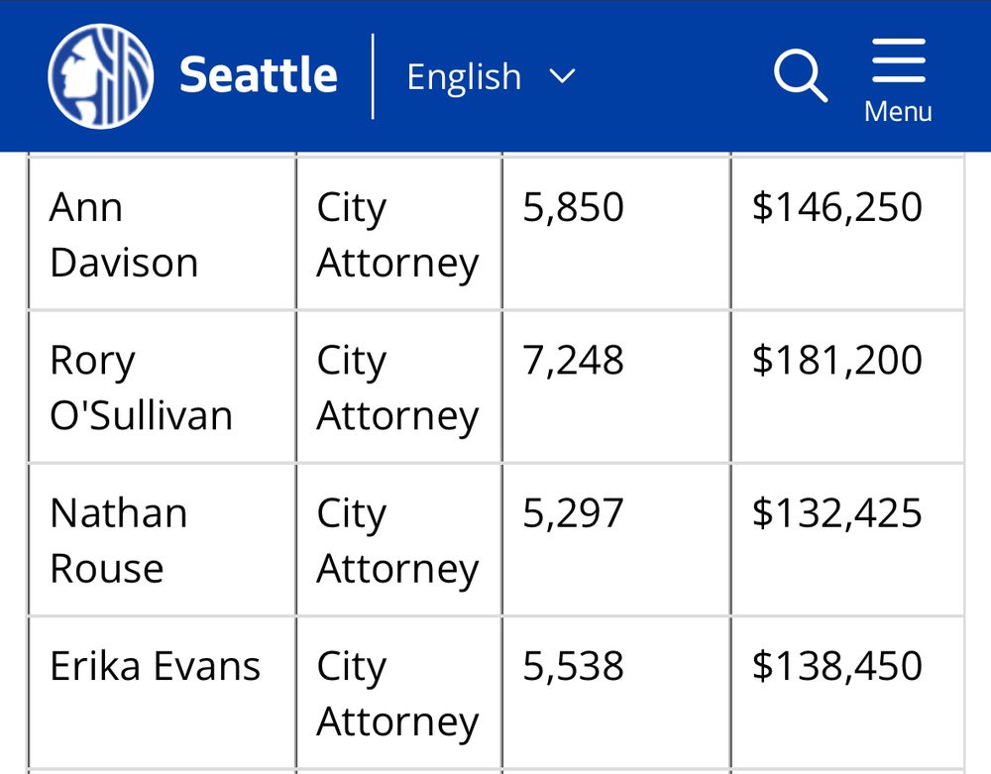Select the Rory O'Sullivan name cell
The width and height of the screenshot is (991, 774).
click(x=163, y=387)
